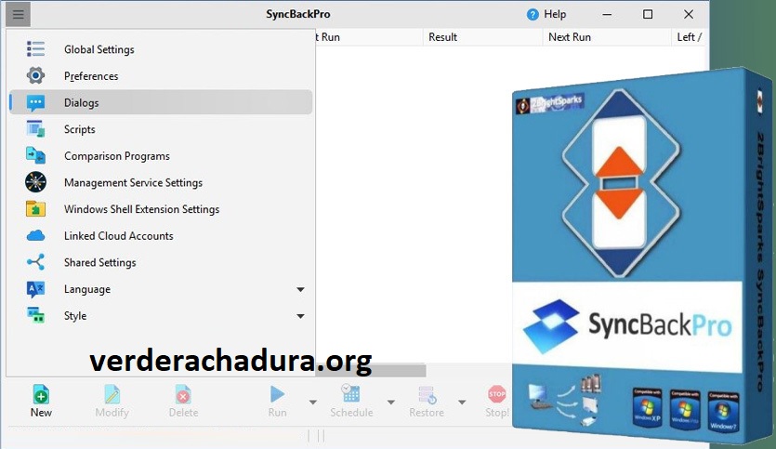Image resolution: width=776 pixels, height=449 pixels.
Task: Click the Restore toolbar button
Action: coord(427,402)
